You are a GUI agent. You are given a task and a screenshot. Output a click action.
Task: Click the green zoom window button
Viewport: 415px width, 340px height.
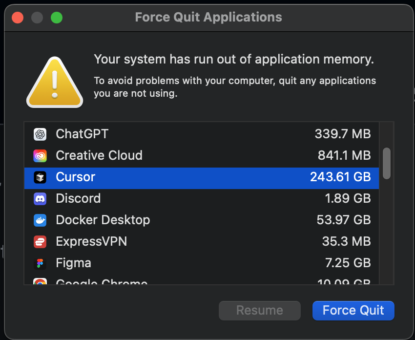click(57, 18)
